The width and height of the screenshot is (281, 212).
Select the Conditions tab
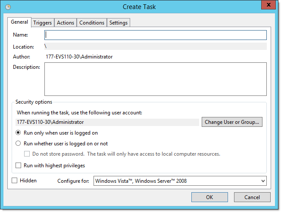(x=92, y=23)
